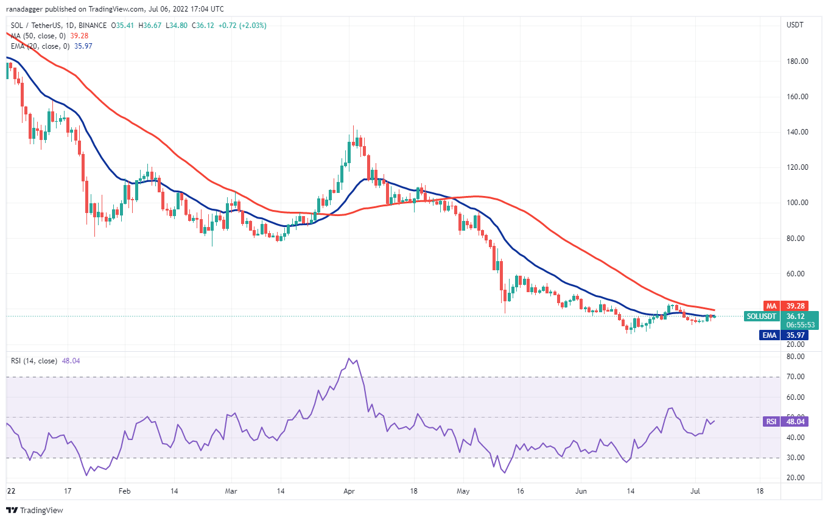Click the May label on time axis
Viewport: 828px width, 521px height.
[464, 490]
